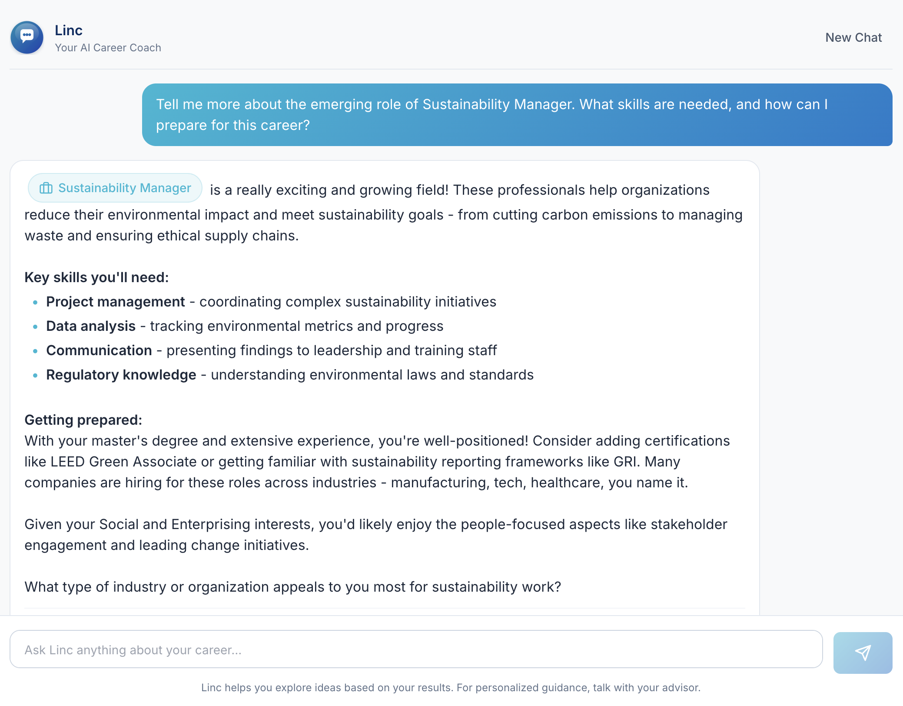Click the Key skills you'll need heading
Screen dimensions: 903x706
(96, 277)
